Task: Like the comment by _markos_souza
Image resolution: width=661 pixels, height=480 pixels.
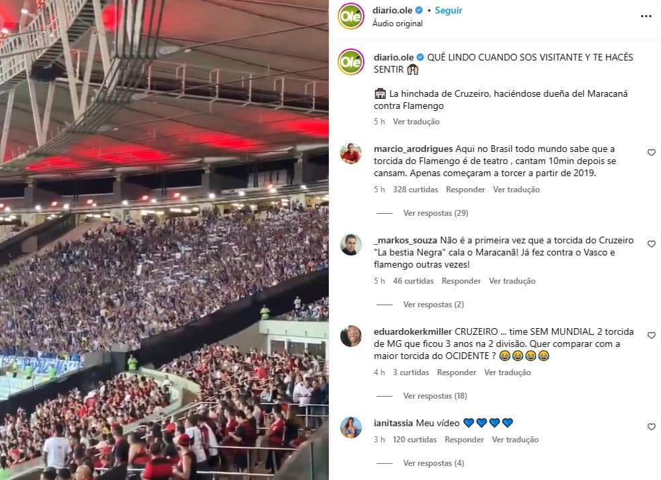Action: click(652, 244)
